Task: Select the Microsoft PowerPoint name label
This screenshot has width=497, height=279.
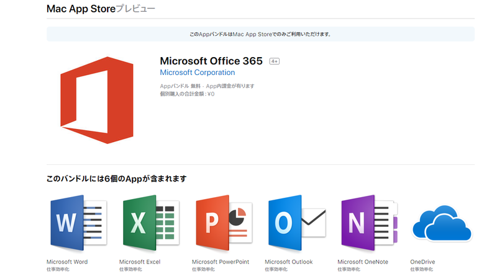Action: tap(221, 262)
